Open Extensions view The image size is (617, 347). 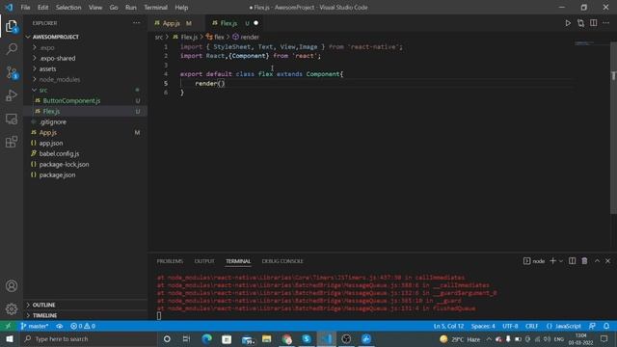click(12, 142)
